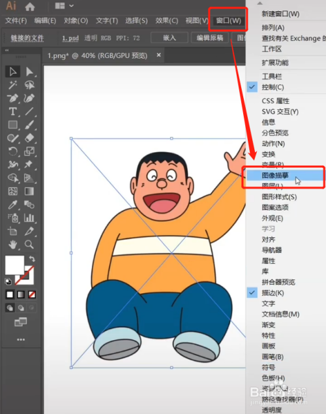Screen dimensions: 326x414
Task: Select the Shape Builder tool
Action: (12, 178)
